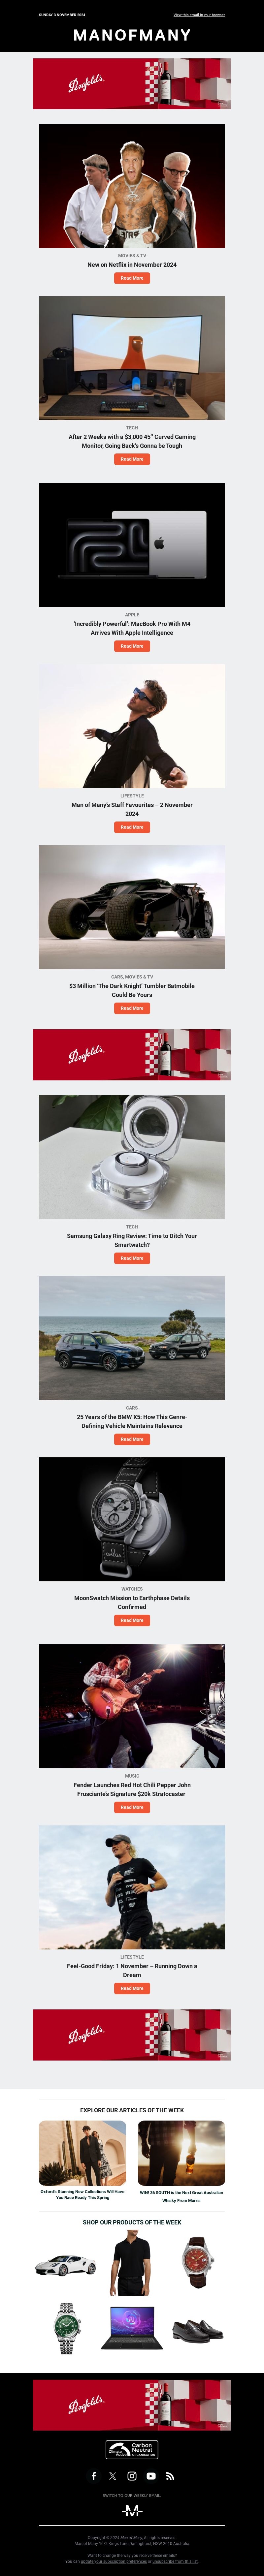The height and width of the screenshot is (2576, 264).
Task: Click the top Penfolds banner advertisement
Action: click(x=132, y=83)
